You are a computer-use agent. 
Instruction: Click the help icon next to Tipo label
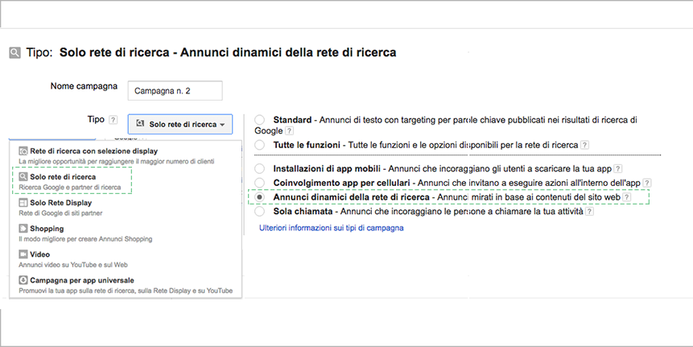pos(113,120)
